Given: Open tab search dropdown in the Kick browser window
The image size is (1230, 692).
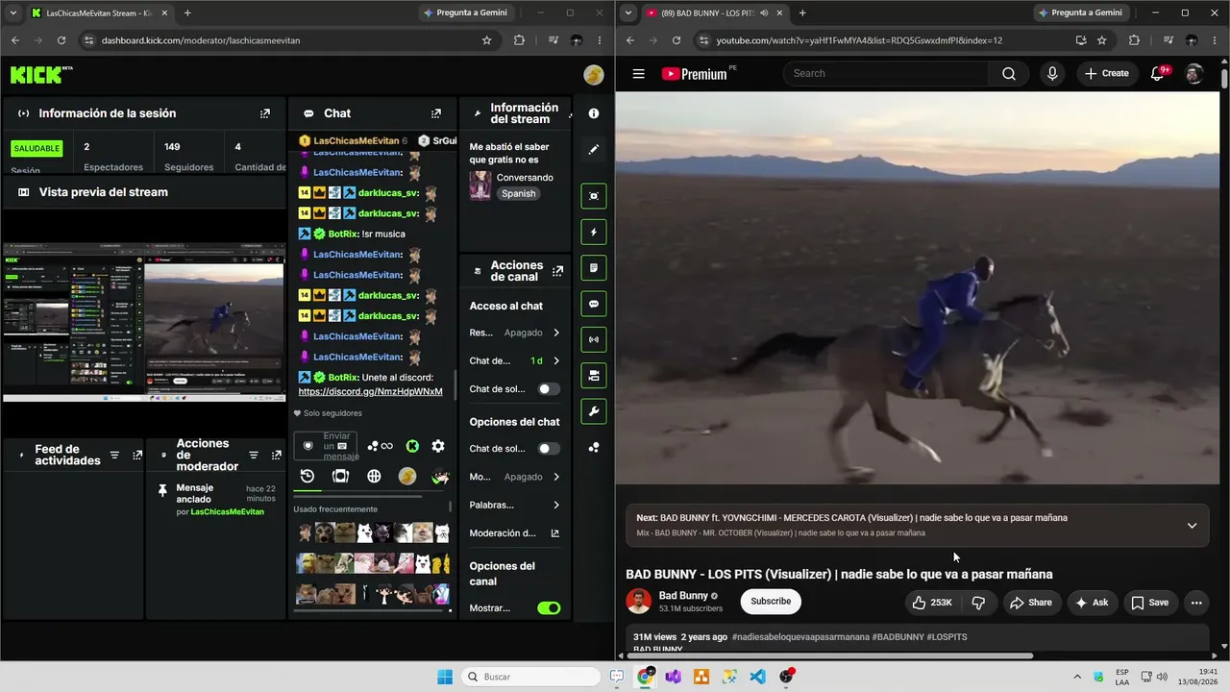Looking at the screenshot, I should click(x=12, y=12).
